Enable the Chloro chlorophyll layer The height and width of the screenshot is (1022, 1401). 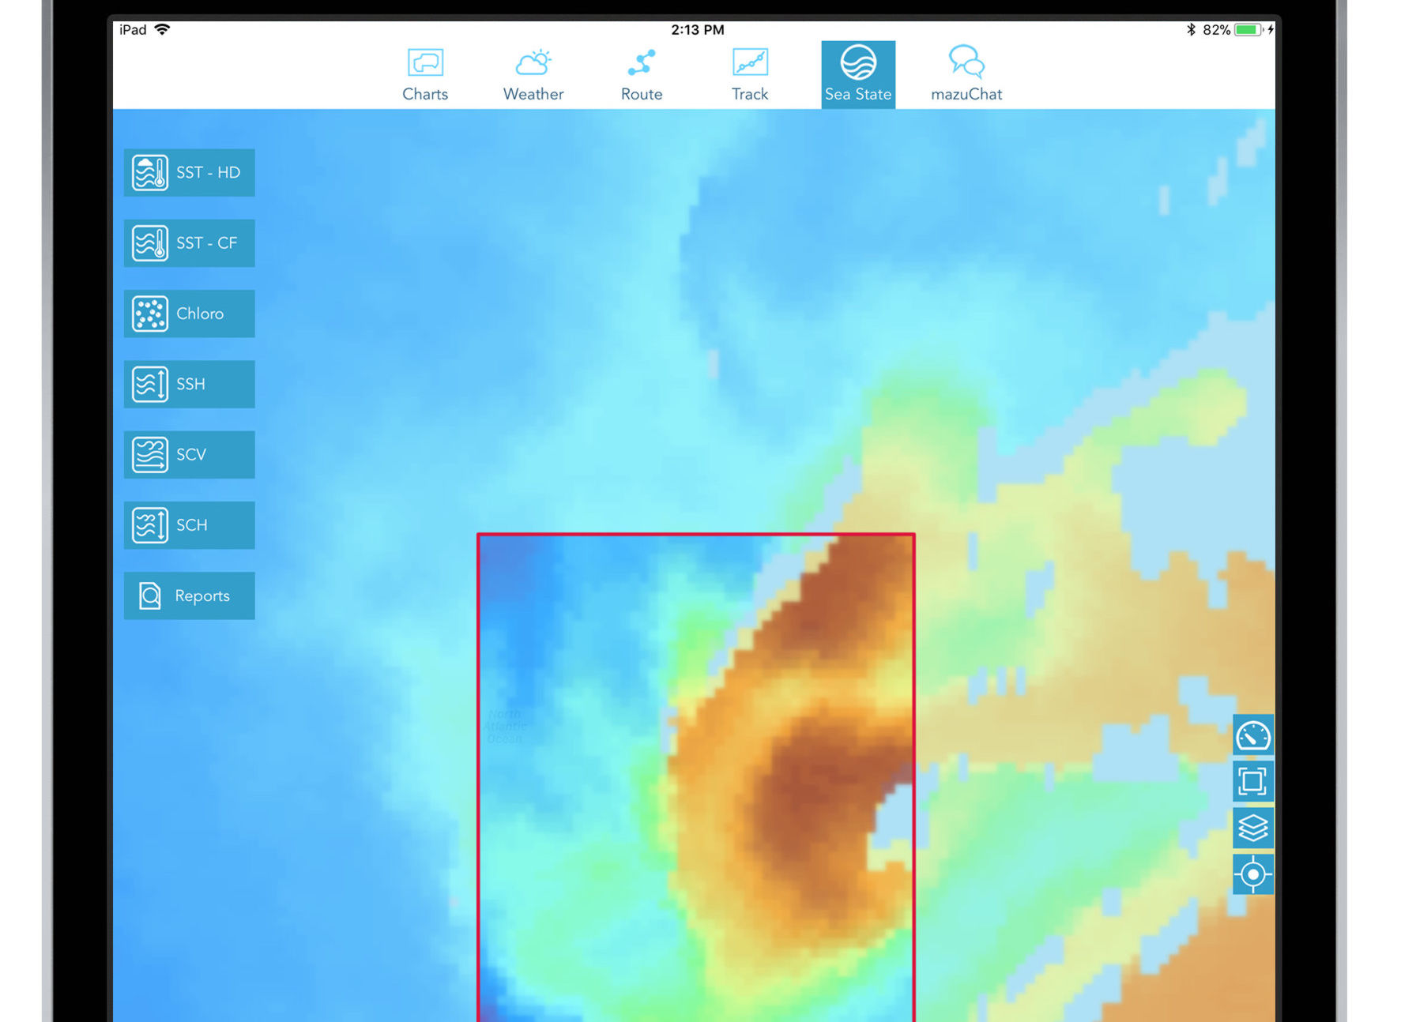point(189,314)
